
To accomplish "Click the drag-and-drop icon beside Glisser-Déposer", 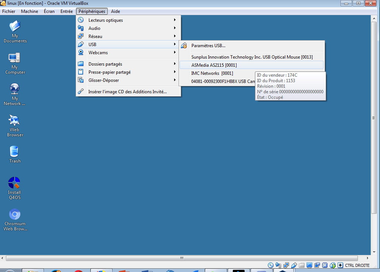I will click(x=81, y=80).
